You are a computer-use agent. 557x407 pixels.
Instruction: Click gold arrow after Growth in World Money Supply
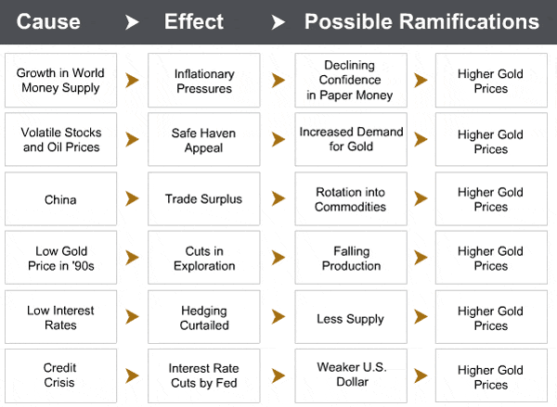[132, 80]
